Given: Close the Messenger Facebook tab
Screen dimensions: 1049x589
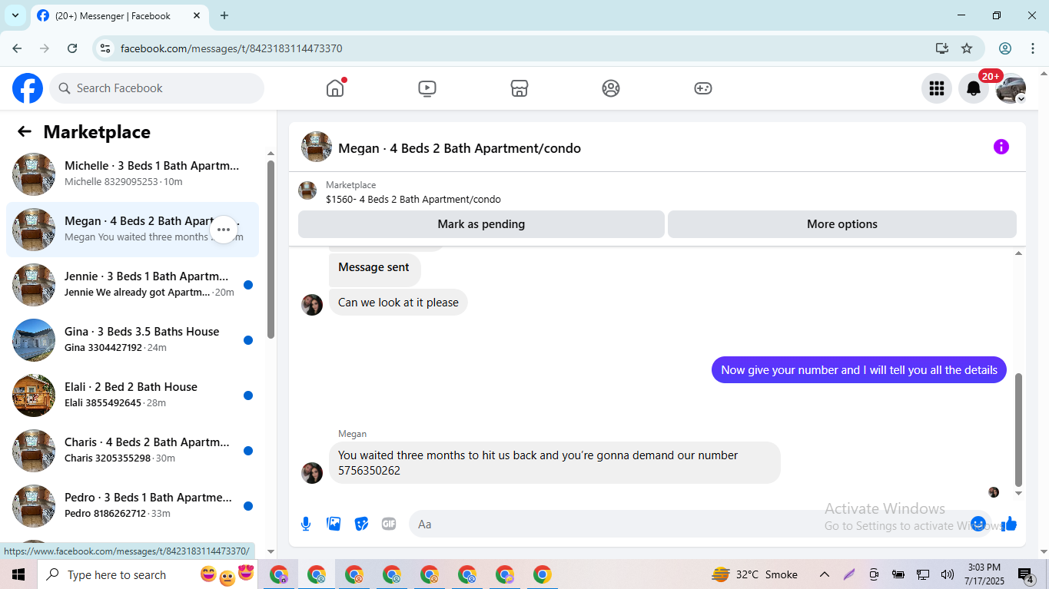Looking at the screenshot, I should [x=197, y=15].
